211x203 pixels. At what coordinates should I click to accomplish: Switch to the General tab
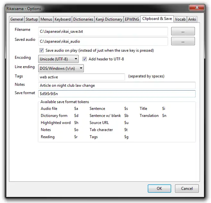pyautogui.click(x=17, y=19)
